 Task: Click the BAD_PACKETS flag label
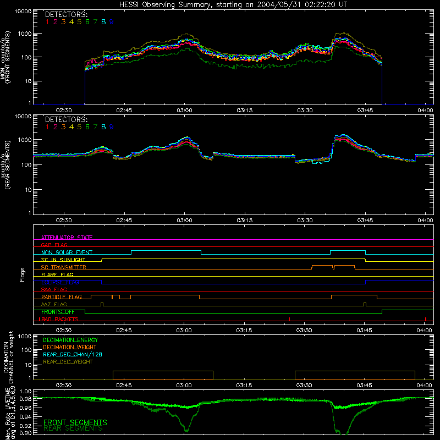coord(59,319)
